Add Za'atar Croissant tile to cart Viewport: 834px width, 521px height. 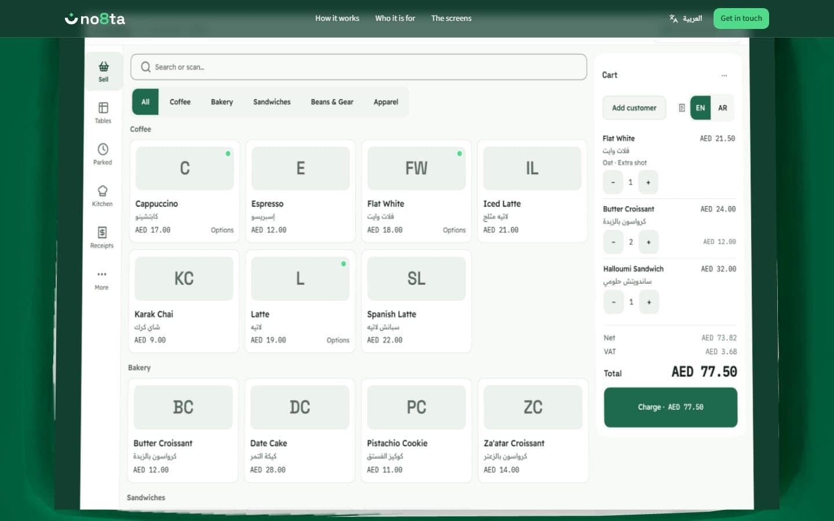point(533,430)
